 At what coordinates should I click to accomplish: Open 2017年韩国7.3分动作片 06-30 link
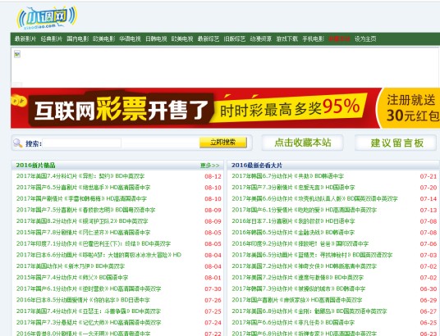point(299,288)
